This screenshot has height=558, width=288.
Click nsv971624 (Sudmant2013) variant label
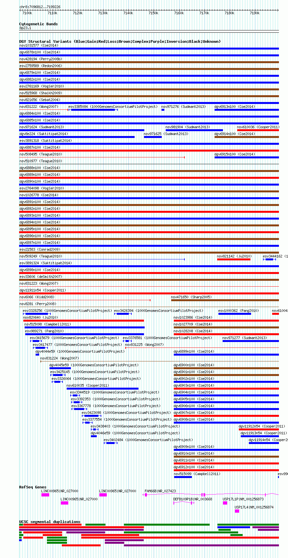pos(42,127)
